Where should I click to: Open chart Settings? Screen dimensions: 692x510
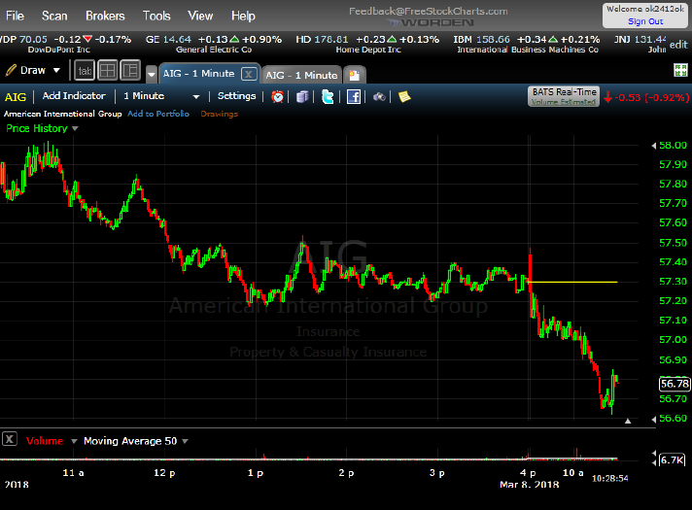(x=236, y=96)
